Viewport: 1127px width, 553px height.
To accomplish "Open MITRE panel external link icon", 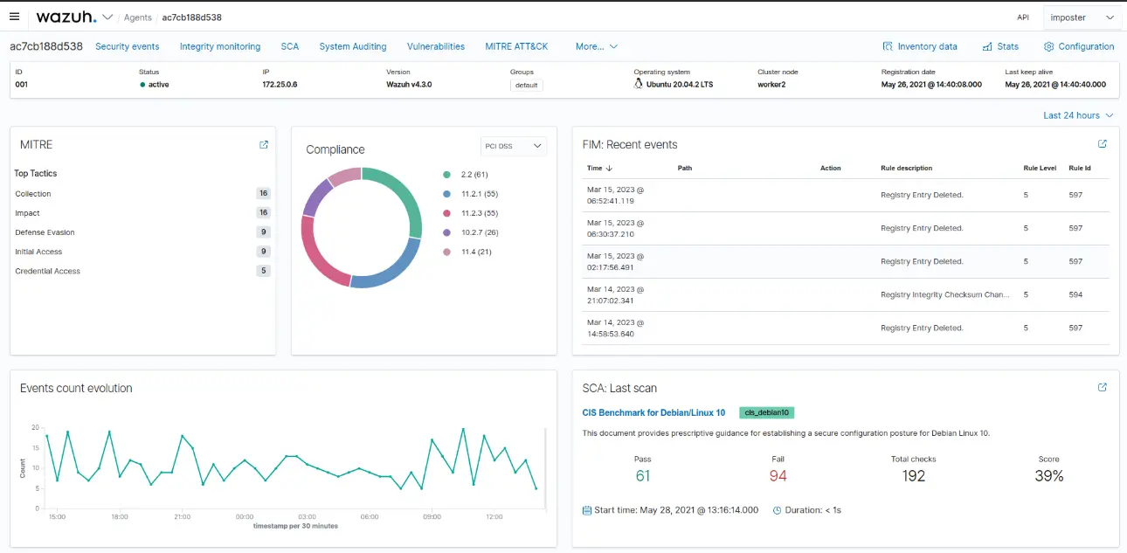I will 264,145.
